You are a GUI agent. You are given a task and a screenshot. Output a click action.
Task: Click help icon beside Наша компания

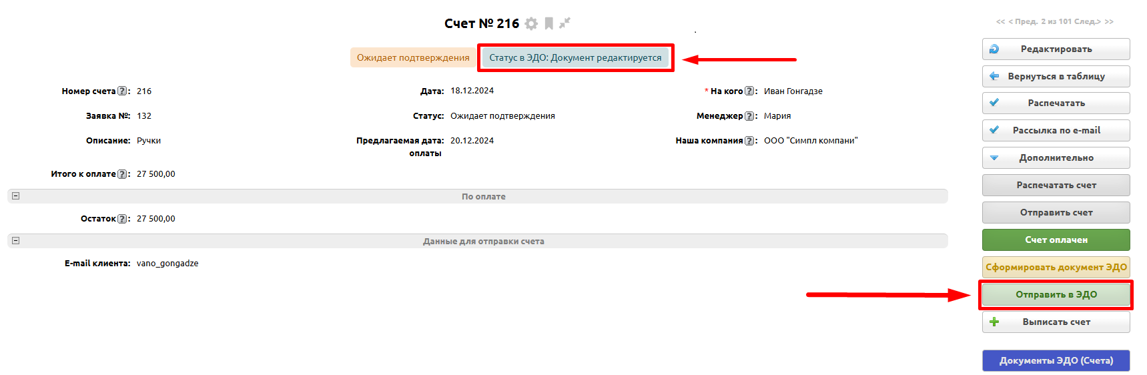click(749, 141)
